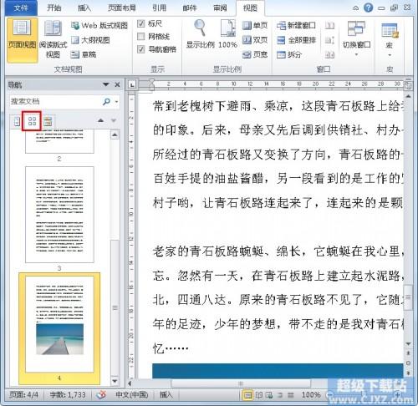
Task: Select page 4 thumbnail in navigation pane
Action: click(x=59, y=328)
